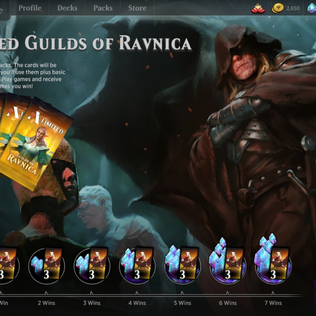Image resolution: width=316 pixels, height=316 pixels.
Task: Open the Profile tab
Action: pos(30,8)
